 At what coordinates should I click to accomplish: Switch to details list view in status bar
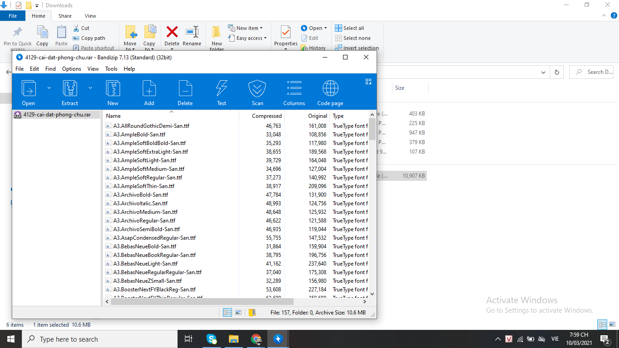tap(227, 312)
